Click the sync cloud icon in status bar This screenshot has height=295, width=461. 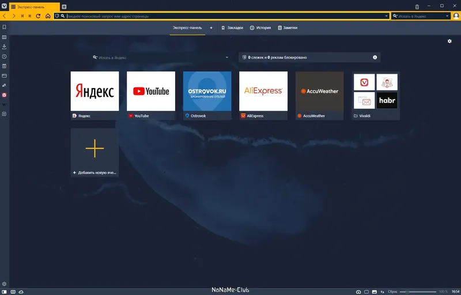tap(21, 292)
